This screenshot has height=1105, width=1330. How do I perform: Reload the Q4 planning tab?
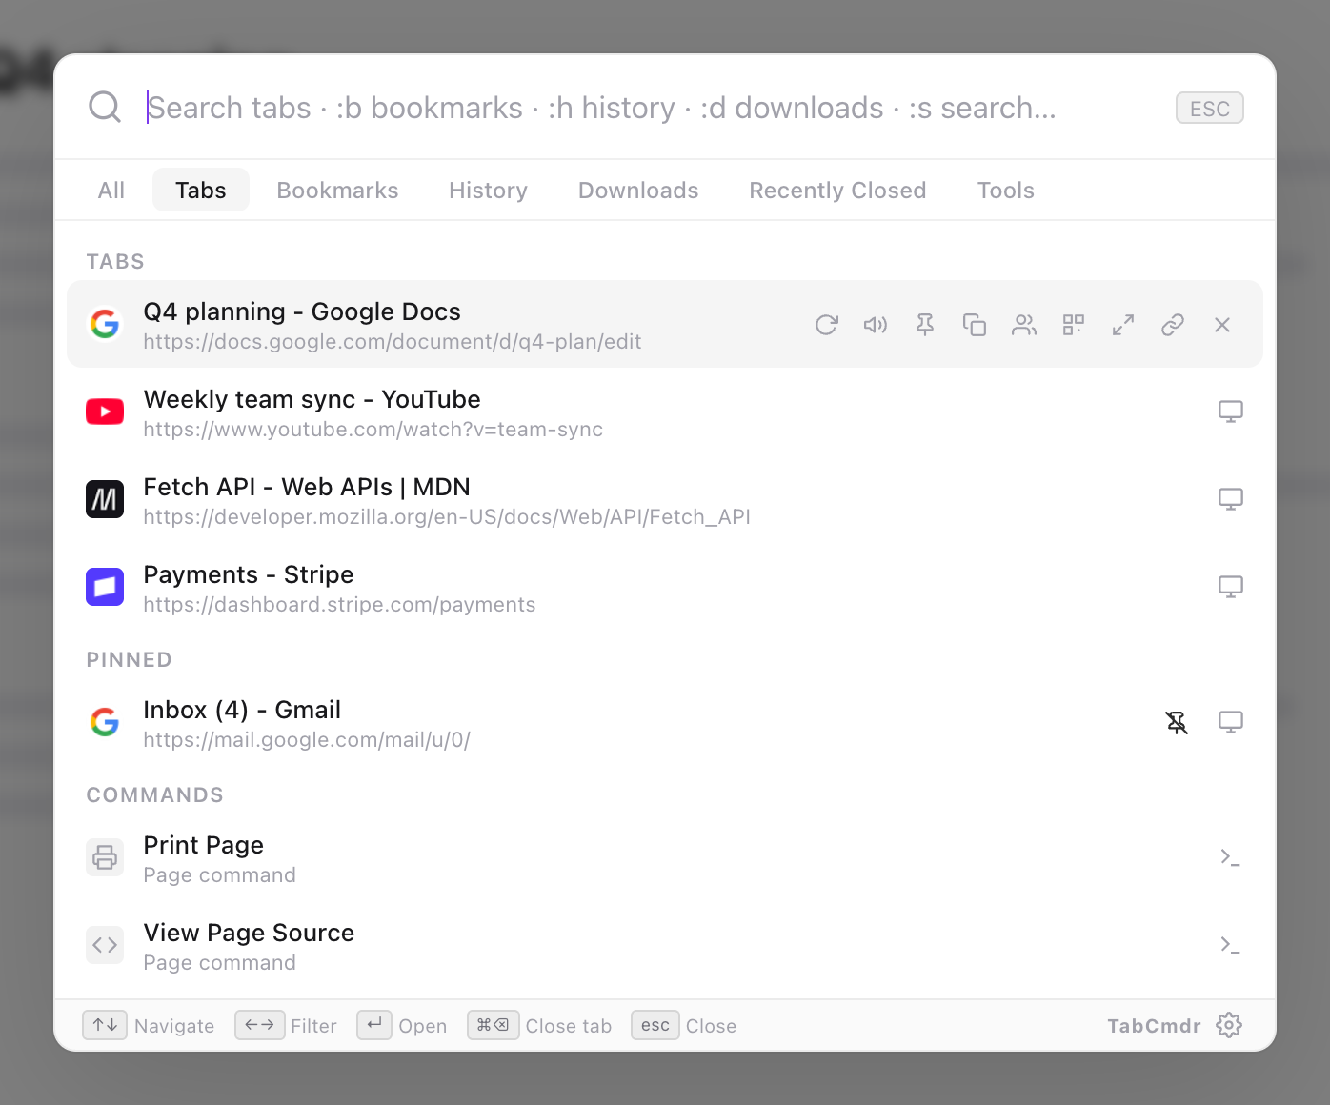pos(826,325)
